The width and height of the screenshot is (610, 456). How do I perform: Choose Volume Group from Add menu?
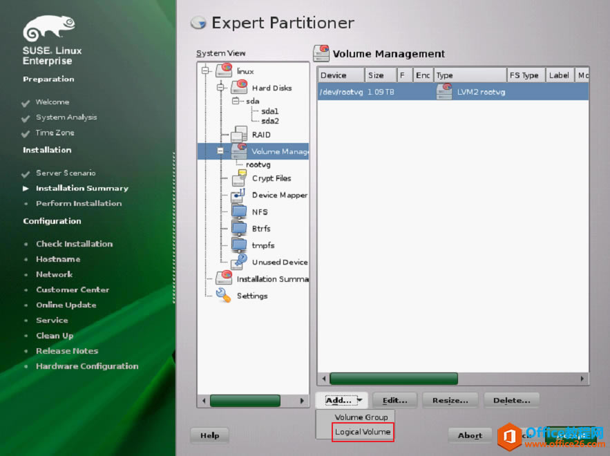point(361,417)
